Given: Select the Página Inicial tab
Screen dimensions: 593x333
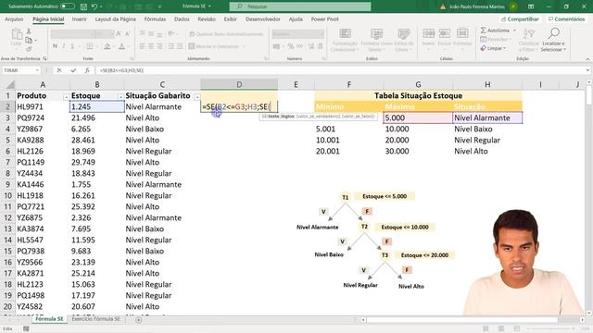Looking at the screenshot, I should 48,18.
